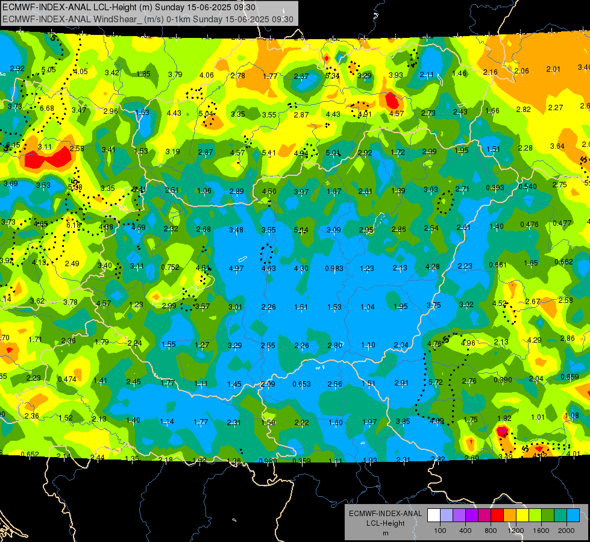This screenshot has height=542, width=590.
Task: Click the wind shear value 3.09
Action: point(334,230)
